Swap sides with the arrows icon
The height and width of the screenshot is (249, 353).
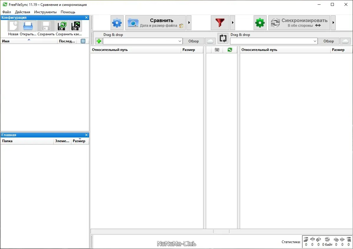coord(223,38)
